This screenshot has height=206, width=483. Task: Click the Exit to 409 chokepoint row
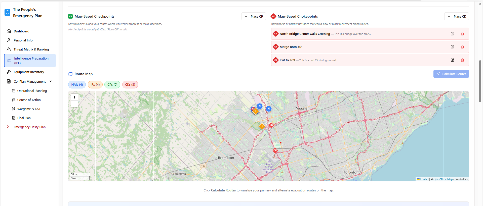coord(370,60)
